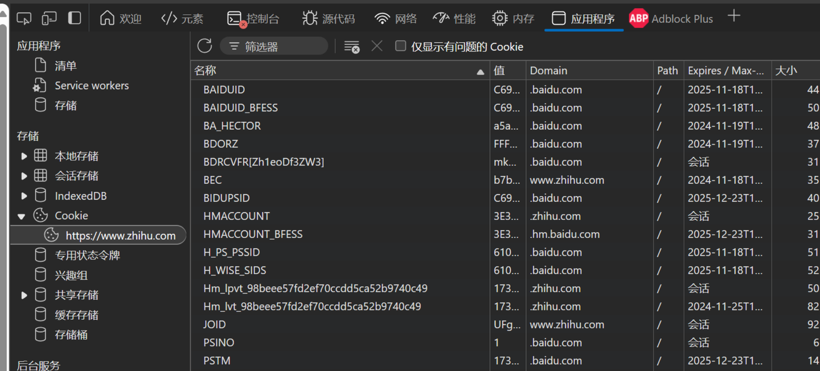Select the Hm_lvt_98beee57 cookie row
This screenshot has width=820, height=371.
click(505, 306)
